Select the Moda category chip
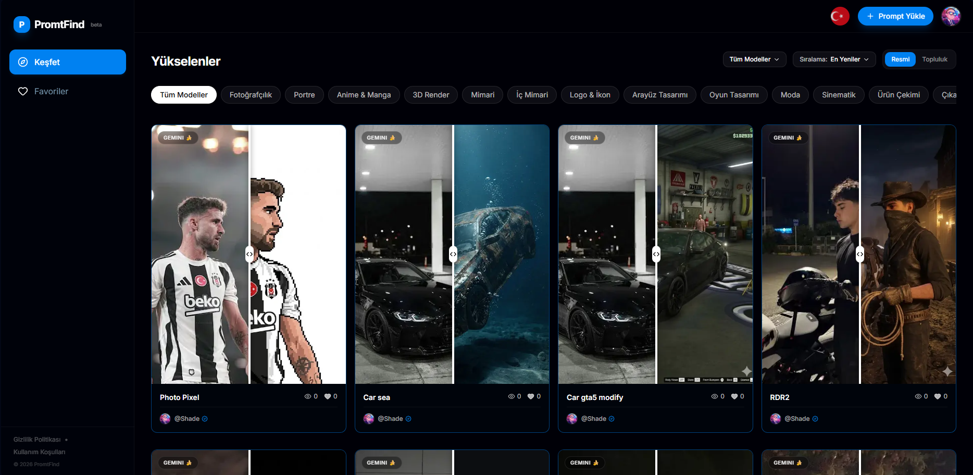This screenshot has height=475, width=973. (790, 95)
